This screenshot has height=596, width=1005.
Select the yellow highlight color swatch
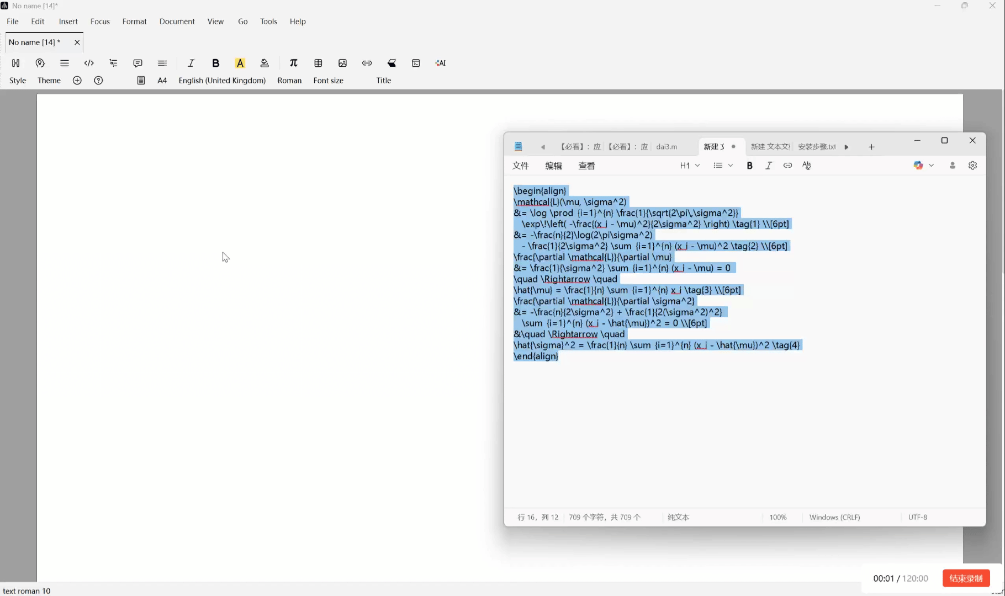pyautogui.click(x=240, y=63)
